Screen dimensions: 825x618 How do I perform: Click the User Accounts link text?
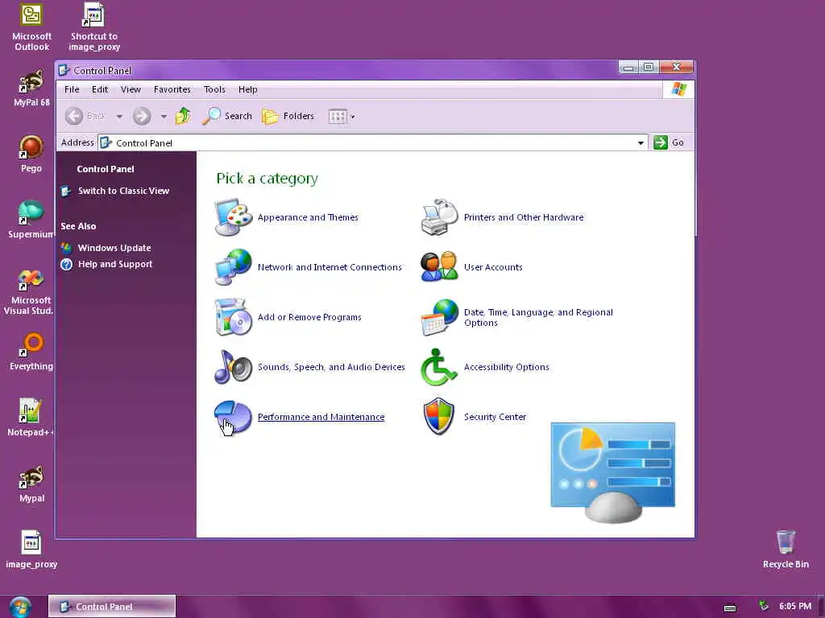coord(493,267)
